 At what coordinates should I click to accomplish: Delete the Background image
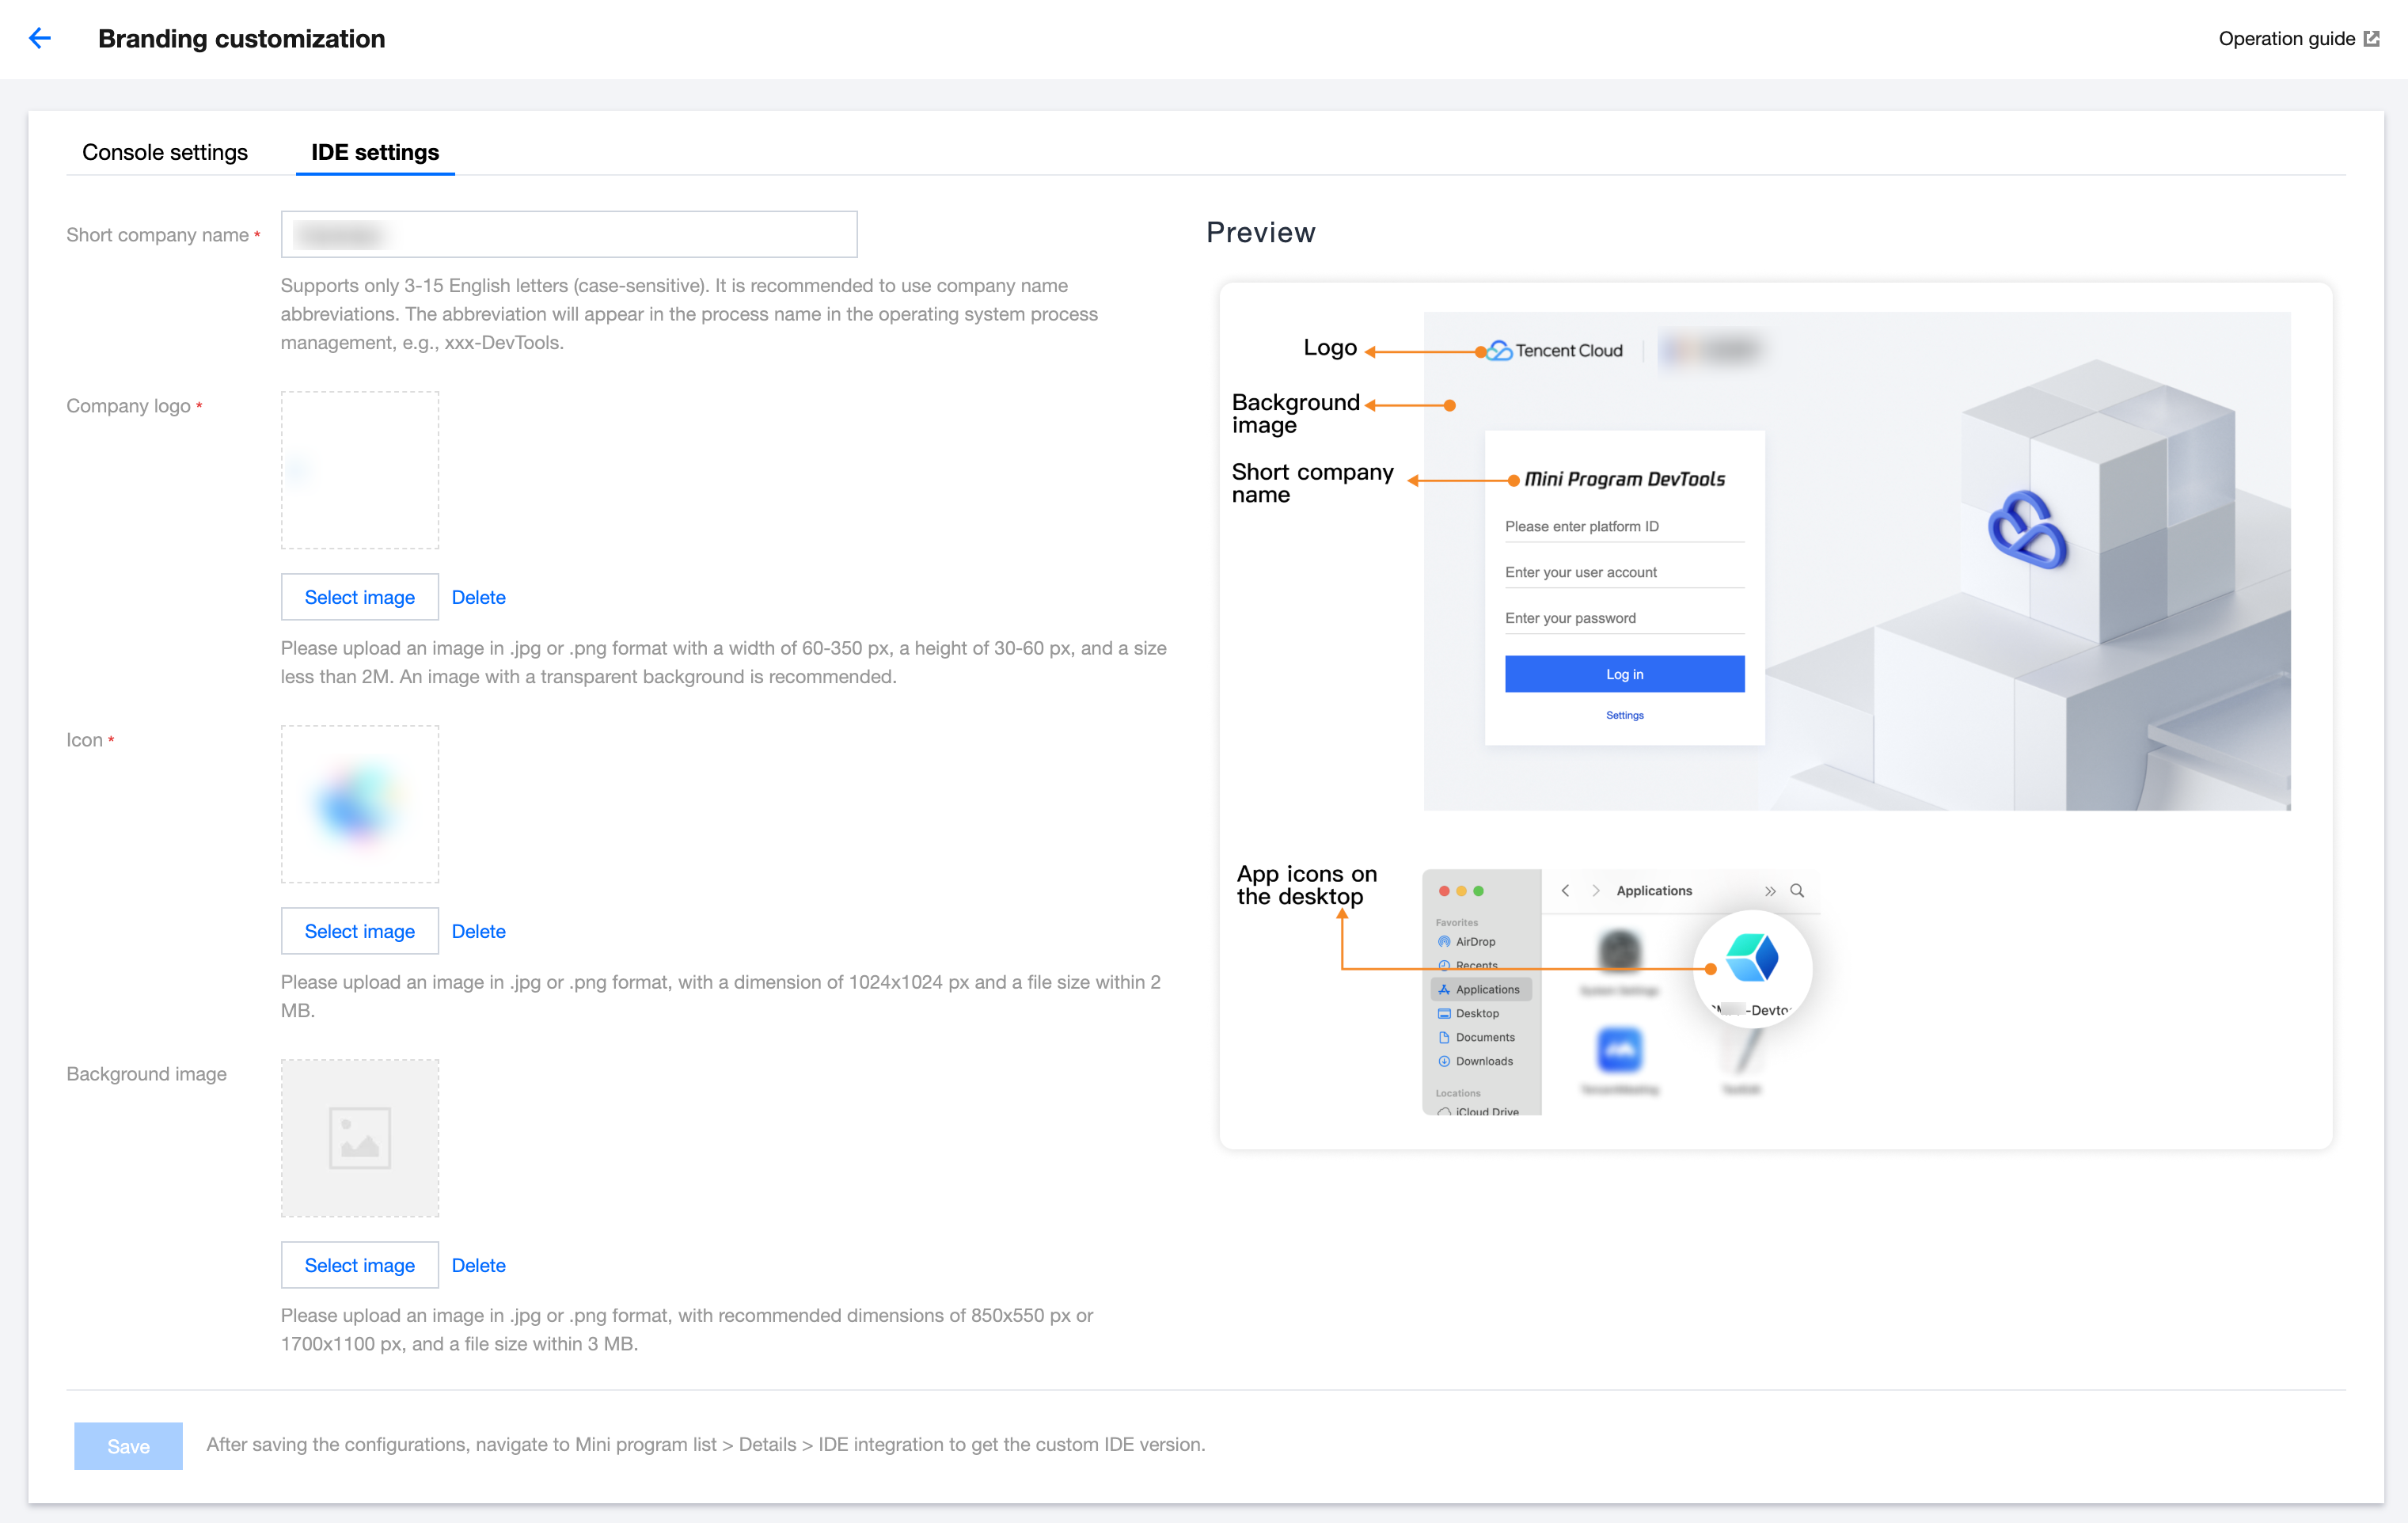point(478,1265)
